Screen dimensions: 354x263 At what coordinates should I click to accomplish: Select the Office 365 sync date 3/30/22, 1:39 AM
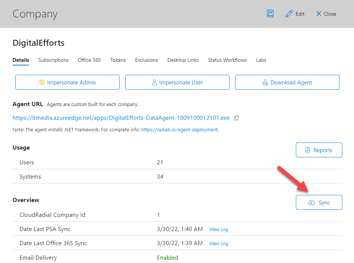point(180,243)
